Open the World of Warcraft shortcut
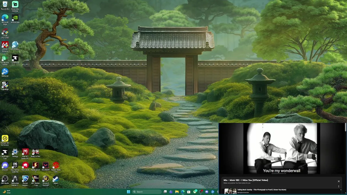 click(46, 181)
